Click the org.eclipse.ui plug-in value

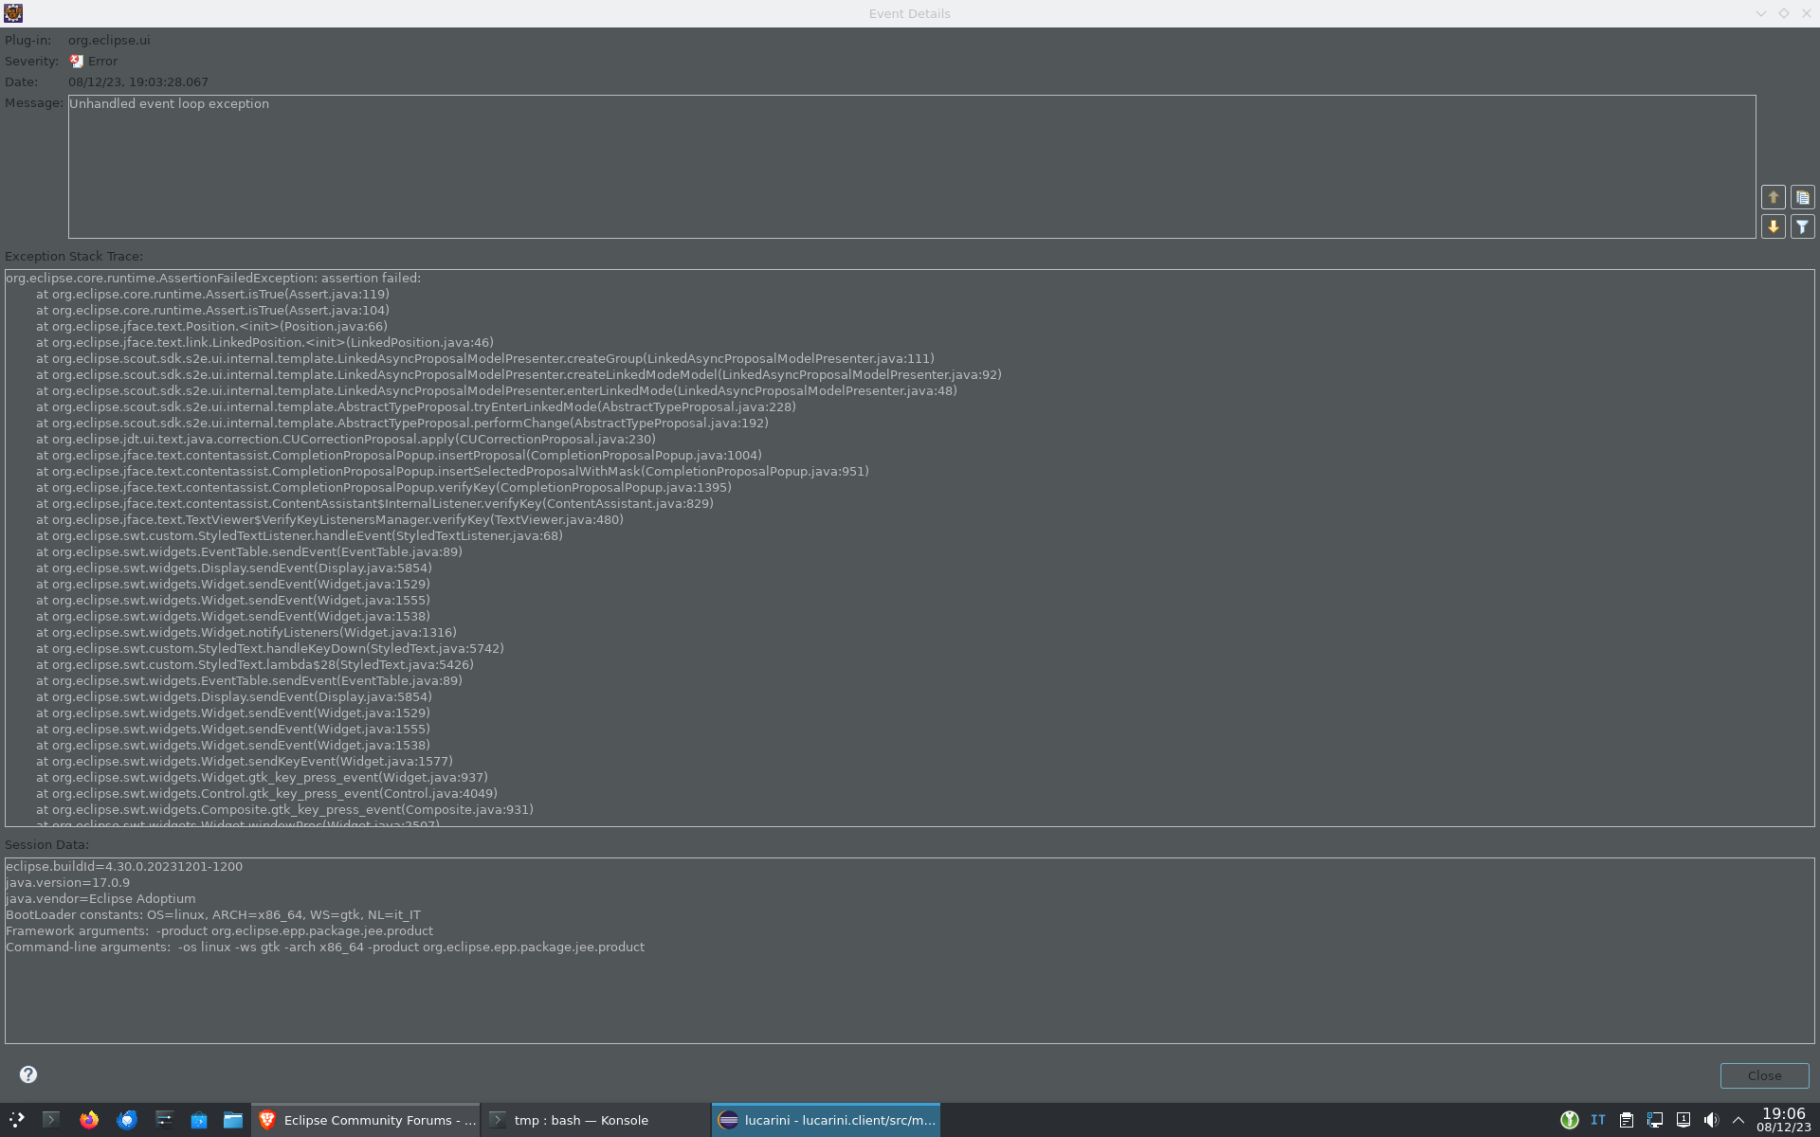click(109, 41)
